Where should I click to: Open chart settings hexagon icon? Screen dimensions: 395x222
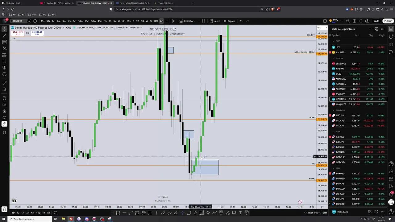coord(354,21)
